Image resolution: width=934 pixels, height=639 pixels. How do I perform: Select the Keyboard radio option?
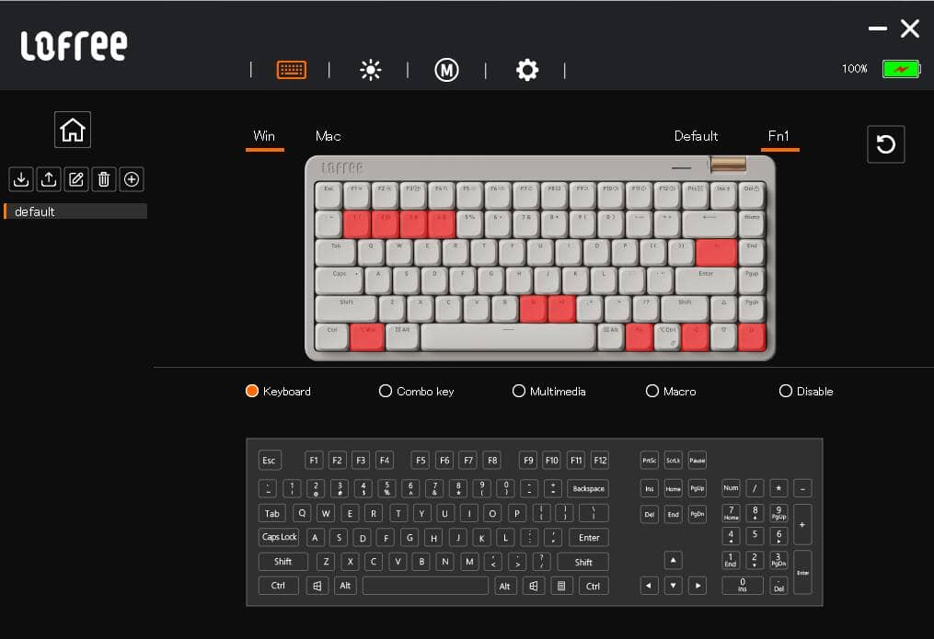click(252, 391)
